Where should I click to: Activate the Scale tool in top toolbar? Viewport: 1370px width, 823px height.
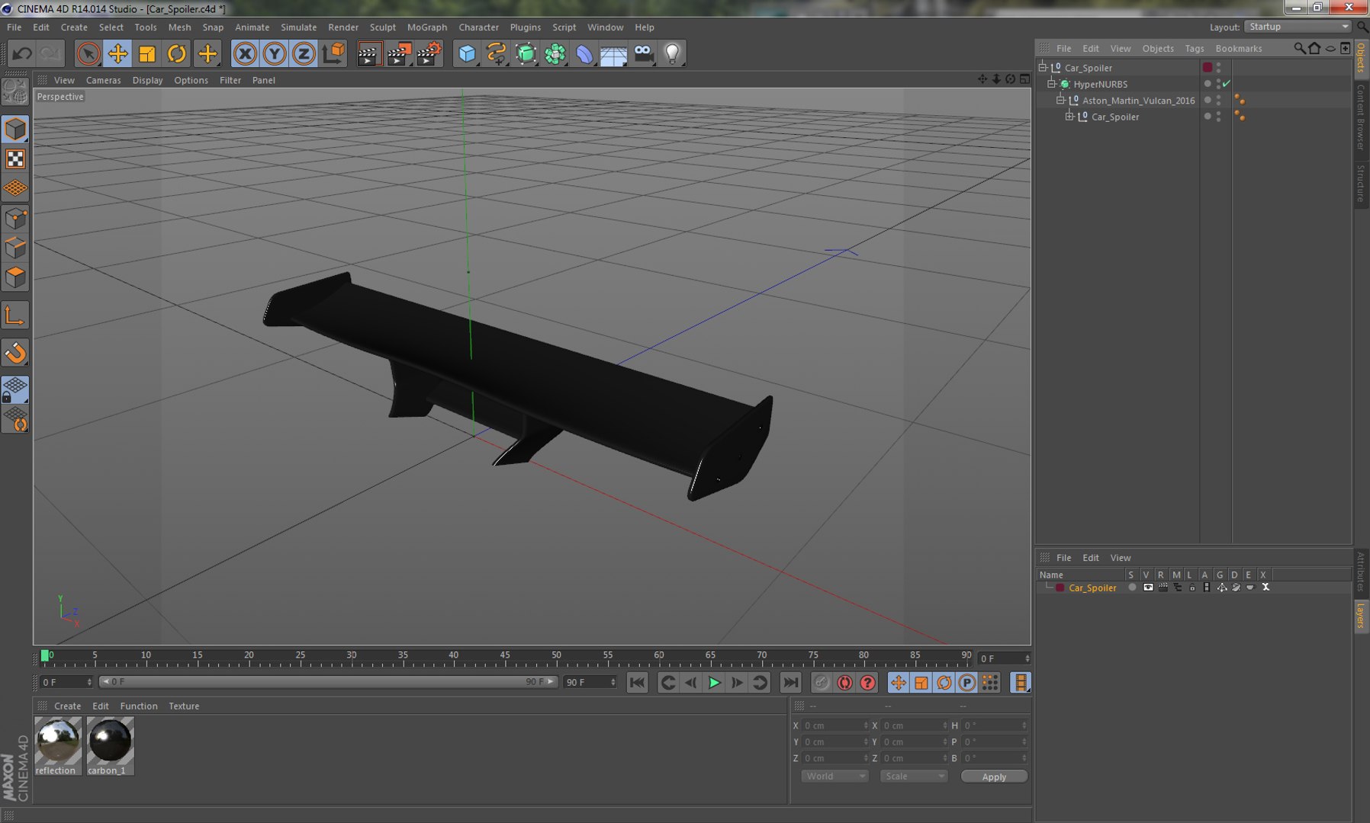click(x=147, y=53)
